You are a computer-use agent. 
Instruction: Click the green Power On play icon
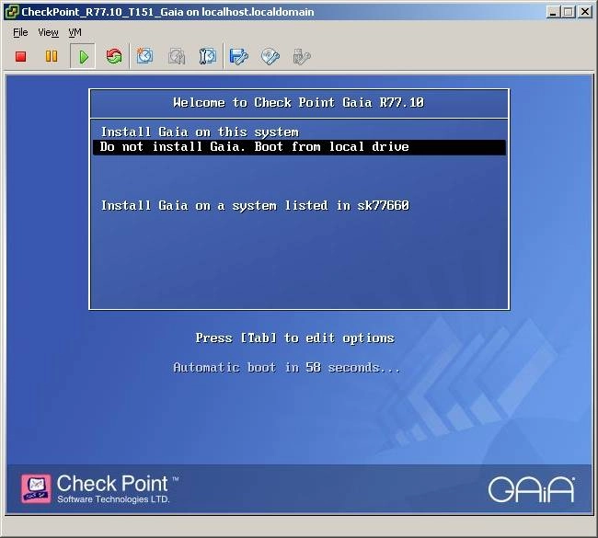(83, 57)
